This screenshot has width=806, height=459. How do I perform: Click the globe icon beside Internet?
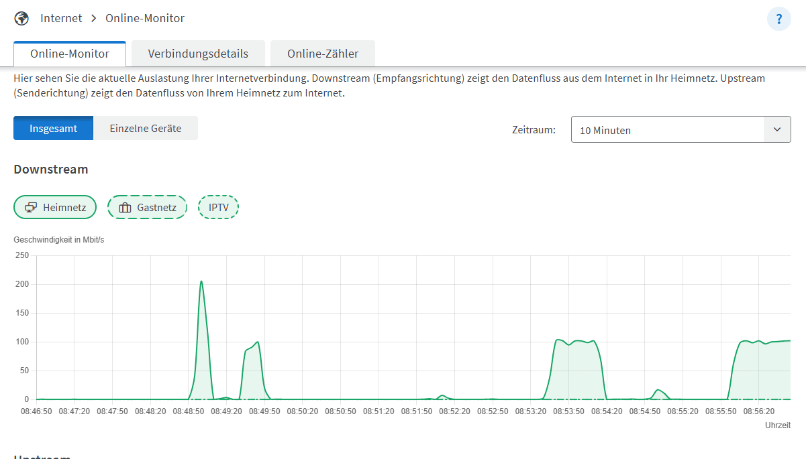(21, 18)
